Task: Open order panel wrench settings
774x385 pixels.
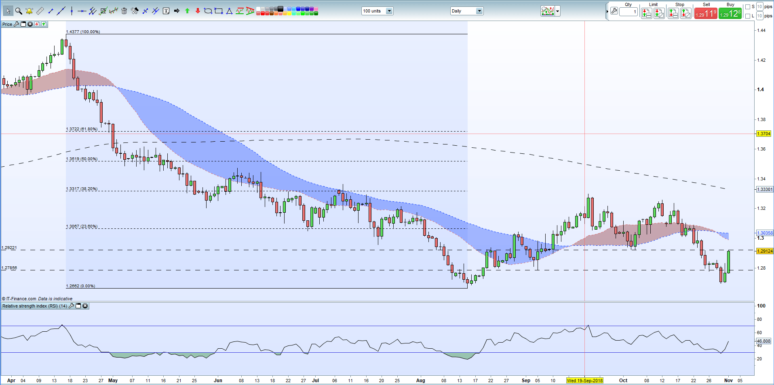Action: (x=614, y=11)
